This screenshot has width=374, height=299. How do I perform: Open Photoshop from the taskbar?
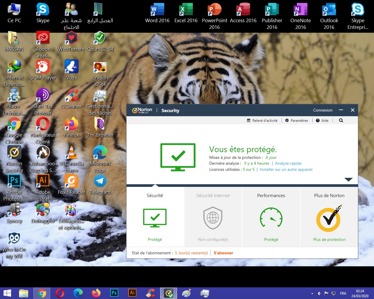[x=114, y=293]
